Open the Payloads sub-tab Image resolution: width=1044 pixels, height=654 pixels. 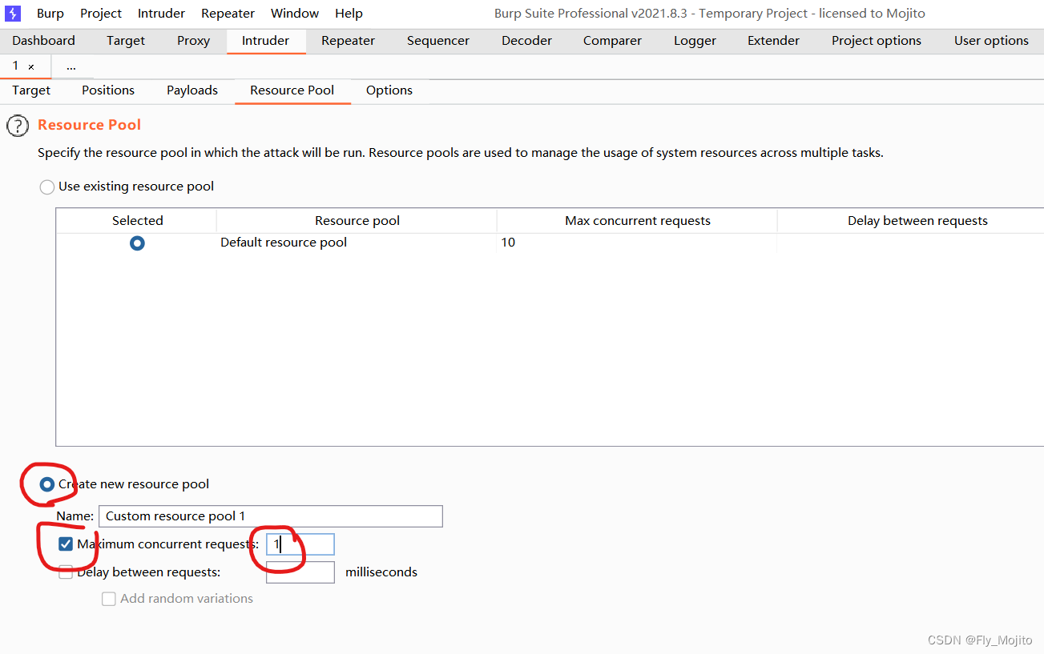click(192, 90)
